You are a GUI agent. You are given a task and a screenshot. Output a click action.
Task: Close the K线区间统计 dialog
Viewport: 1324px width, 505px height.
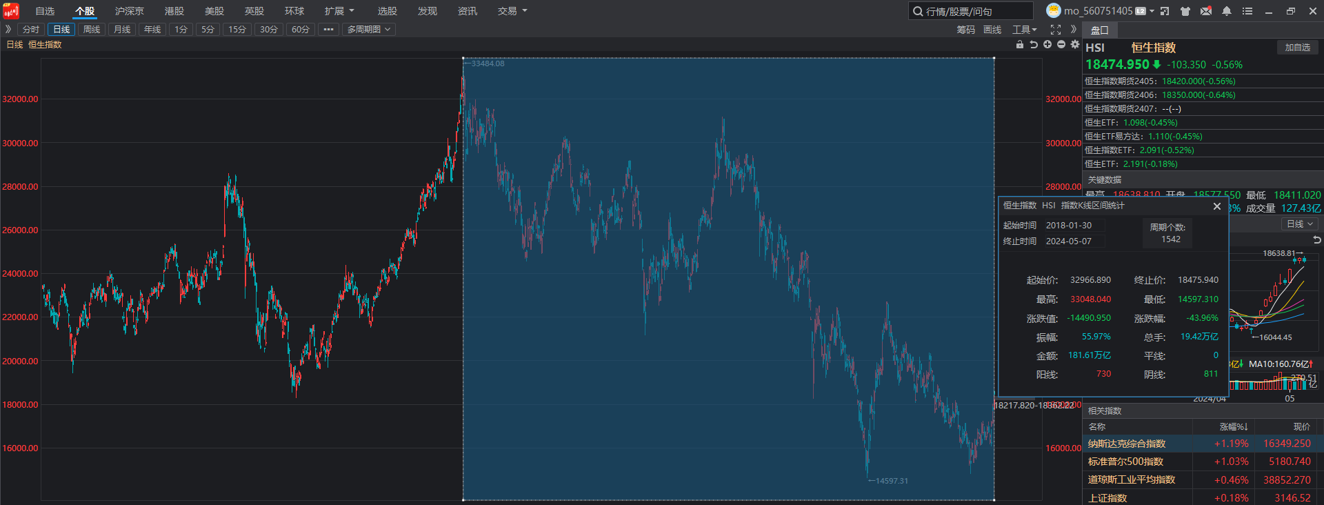1217,206
